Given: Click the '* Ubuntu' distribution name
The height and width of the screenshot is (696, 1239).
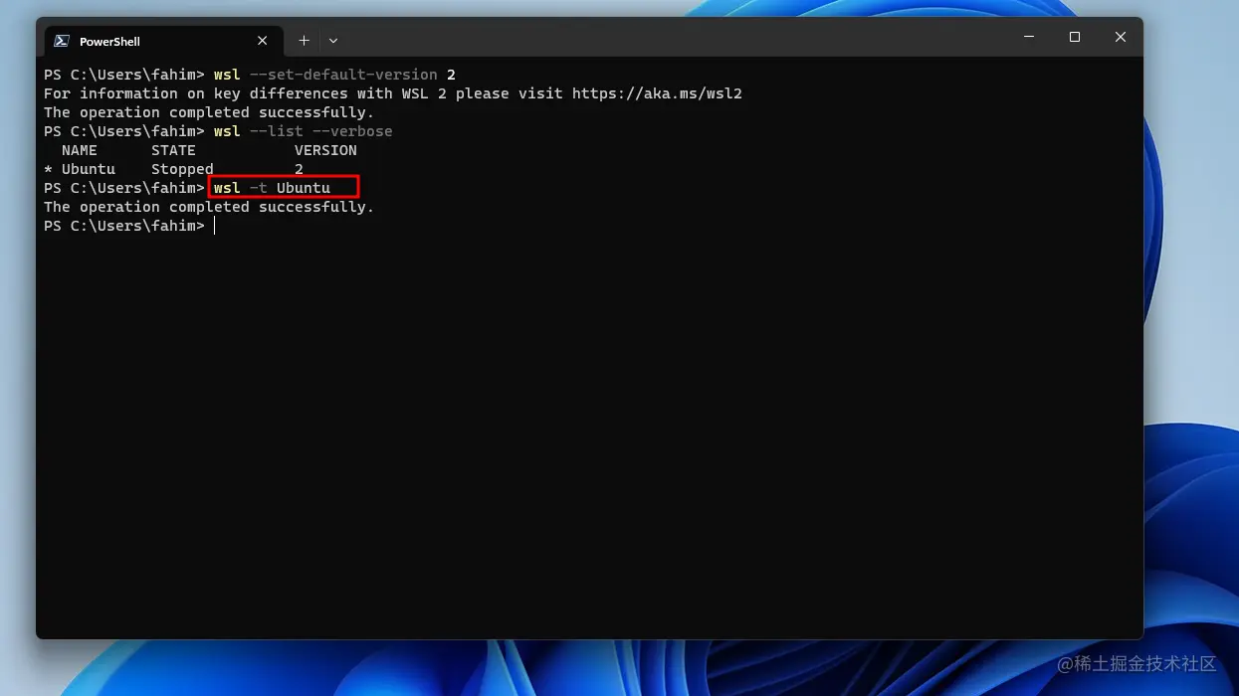Looking at the screenshot, I should click(x=80, y=169).
